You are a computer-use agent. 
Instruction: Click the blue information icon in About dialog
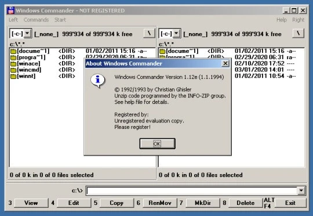[98, 81]
